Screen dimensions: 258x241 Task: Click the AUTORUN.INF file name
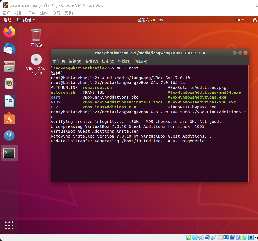click(64, 88)
